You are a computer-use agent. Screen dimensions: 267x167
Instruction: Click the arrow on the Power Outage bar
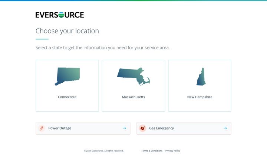(x=125, y=128)
